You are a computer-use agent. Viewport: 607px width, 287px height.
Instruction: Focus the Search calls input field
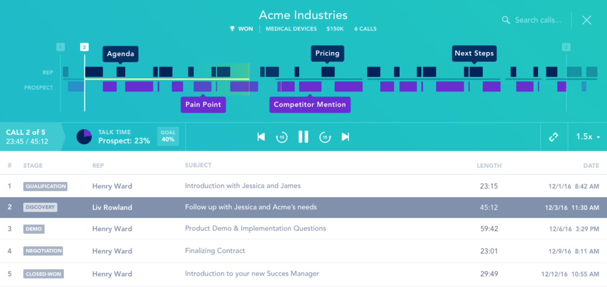point(538,20)
